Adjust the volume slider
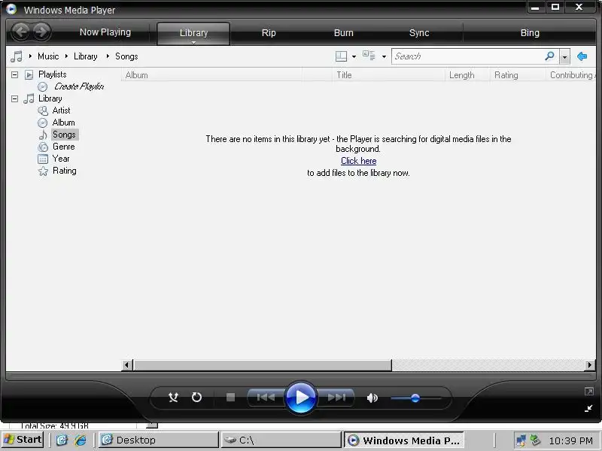Screen dimensions: 602x451 pos(416,398)
